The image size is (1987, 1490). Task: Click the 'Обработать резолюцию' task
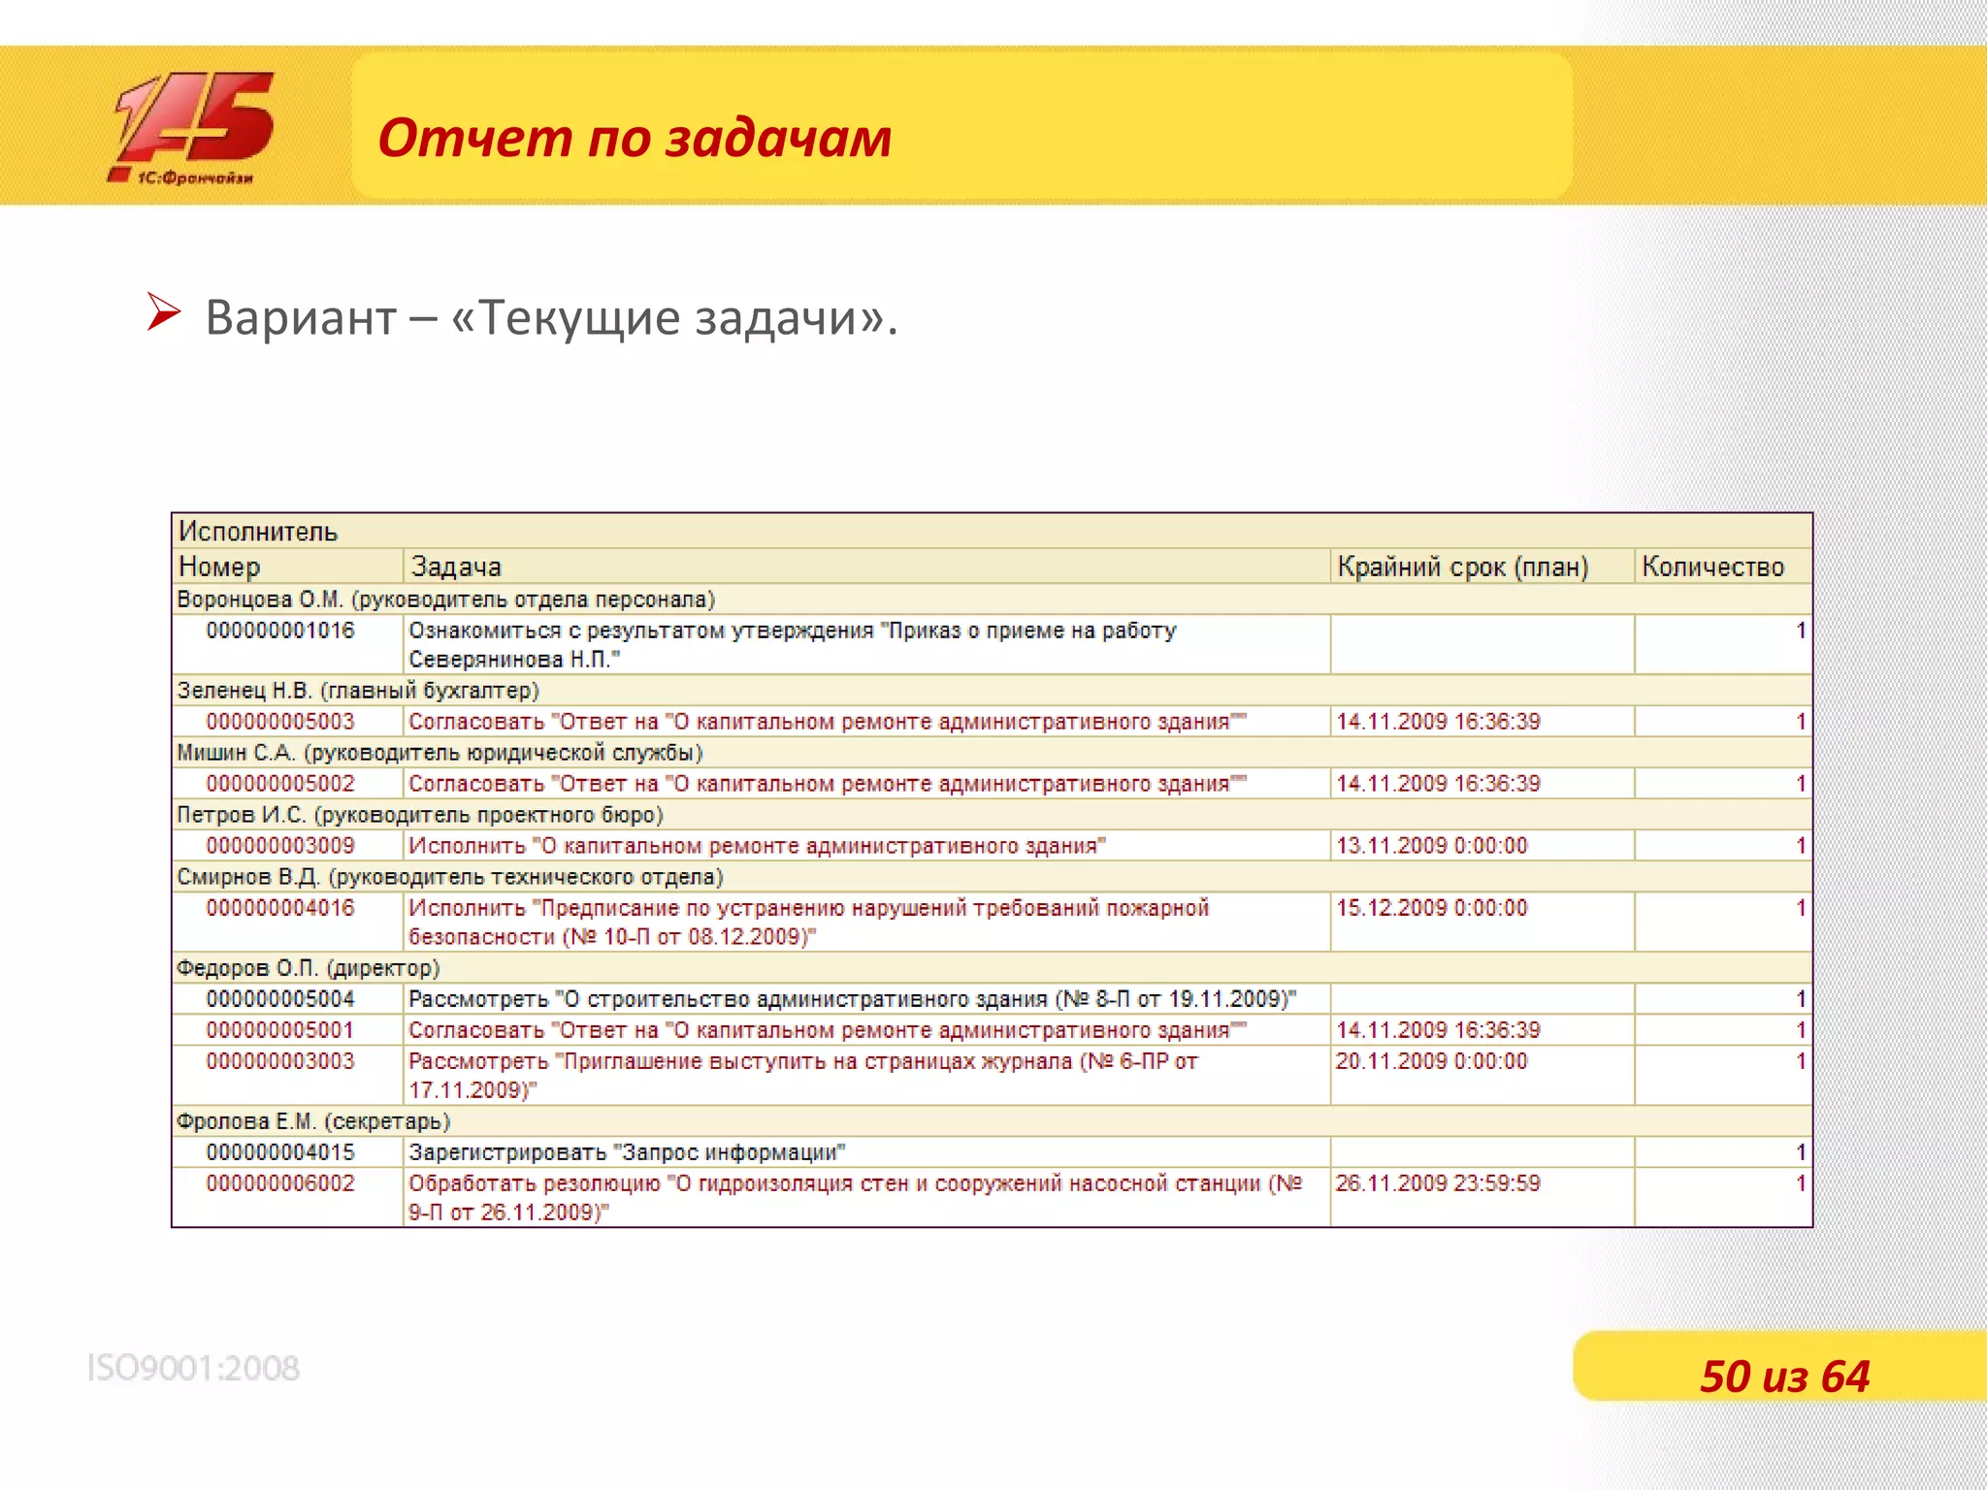pyautogui.click(x=855, y=1198)
